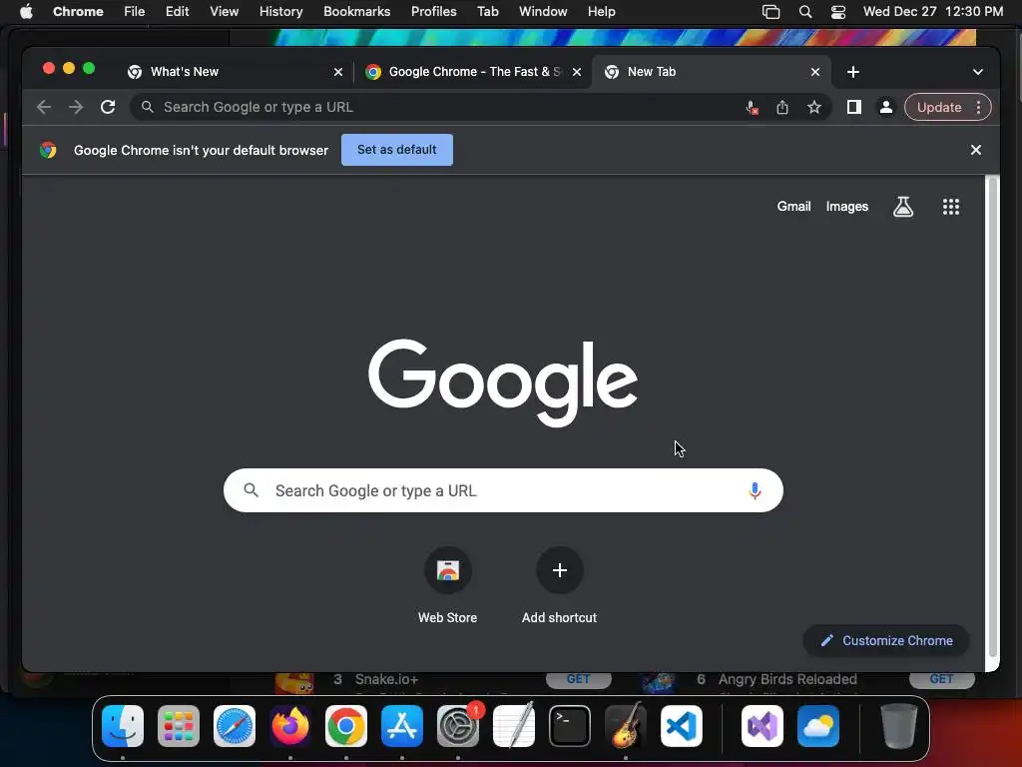Switch to Google Chrome - The Fast tab
Screen dimensions: 1022x767
click(472, 72)
